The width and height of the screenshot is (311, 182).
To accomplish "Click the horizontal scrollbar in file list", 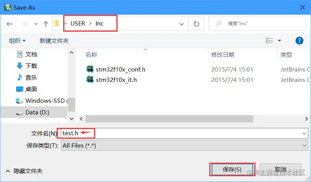I will coord(169,119).
